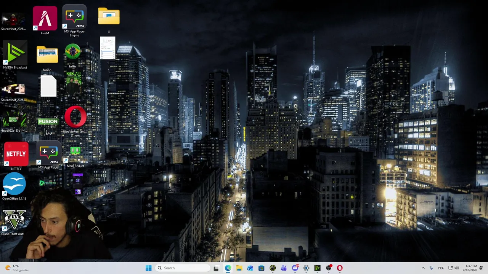The image size is (488, 274).
Task: Select the FUSION TV 'tvtv' icon
Action: [x=48, y=125]
